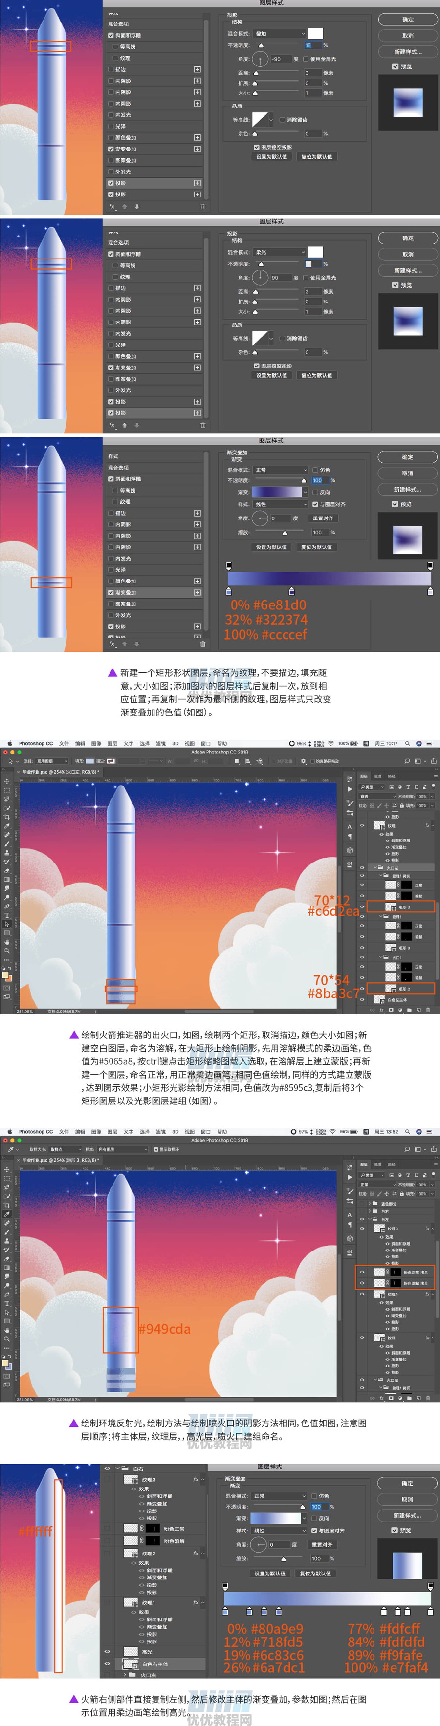Click the Spotlight icon in the 13:52 macOS menu bar
The width and height of the screenshot is (440, 1726).
click(408, 1132)
